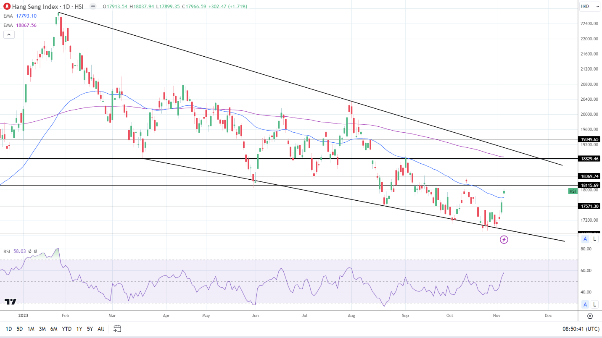
Task: Click the 18369.74 horizontal line price label
Action: tap(590, 176)
